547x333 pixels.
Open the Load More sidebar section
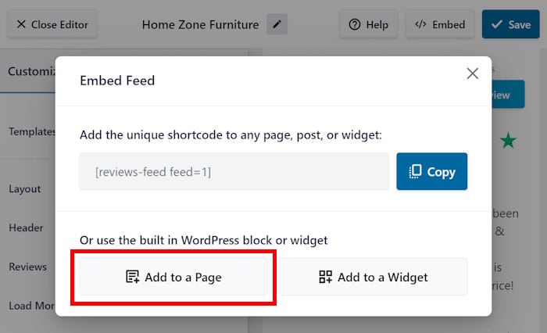(30, 306)
